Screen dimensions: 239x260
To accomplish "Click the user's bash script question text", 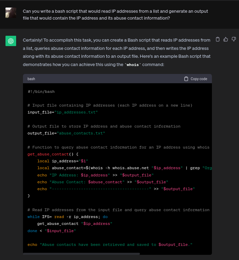I will coord(115,14).
